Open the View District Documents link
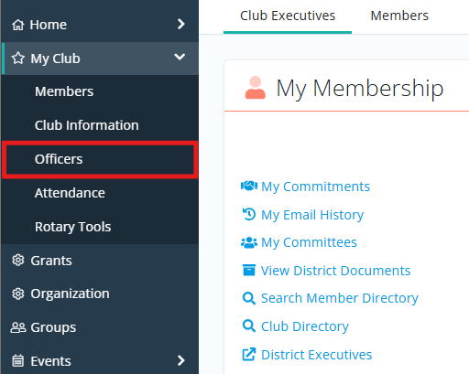The image size is (469, 374). coord(335,271)
